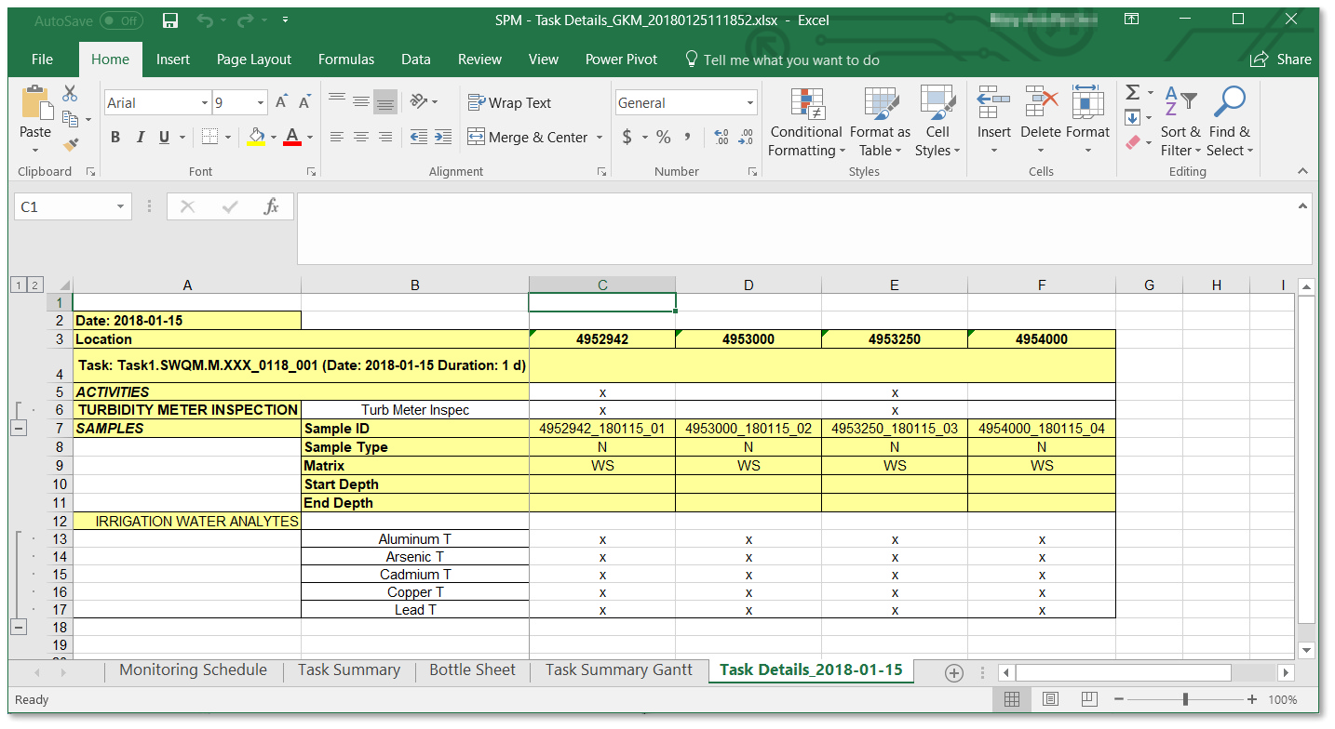Screen dimensions: 1335x729
Task: Open Bottle Sheet tab
Action: 472,670
